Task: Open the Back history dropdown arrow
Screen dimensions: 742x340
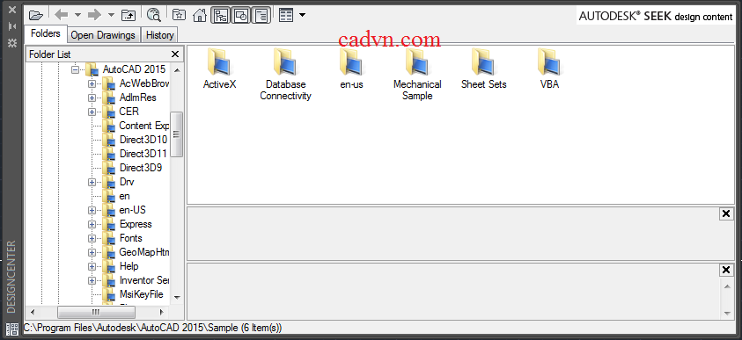Action: tap(77, 15)
